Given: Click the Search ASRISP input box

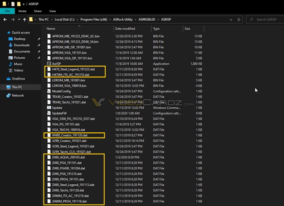Looking at the screenshot, I should (x=267, y=19).
